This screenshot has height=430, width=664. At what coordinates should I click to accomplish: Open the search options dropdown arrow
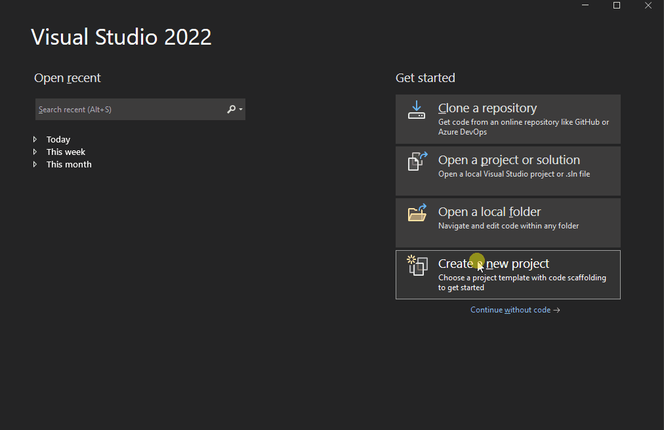pyautogui.click(x=241, y=110)
